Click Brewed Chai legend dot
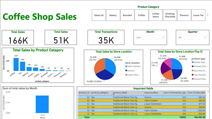Viewport: 212px width, 119px height. point(192,66)
